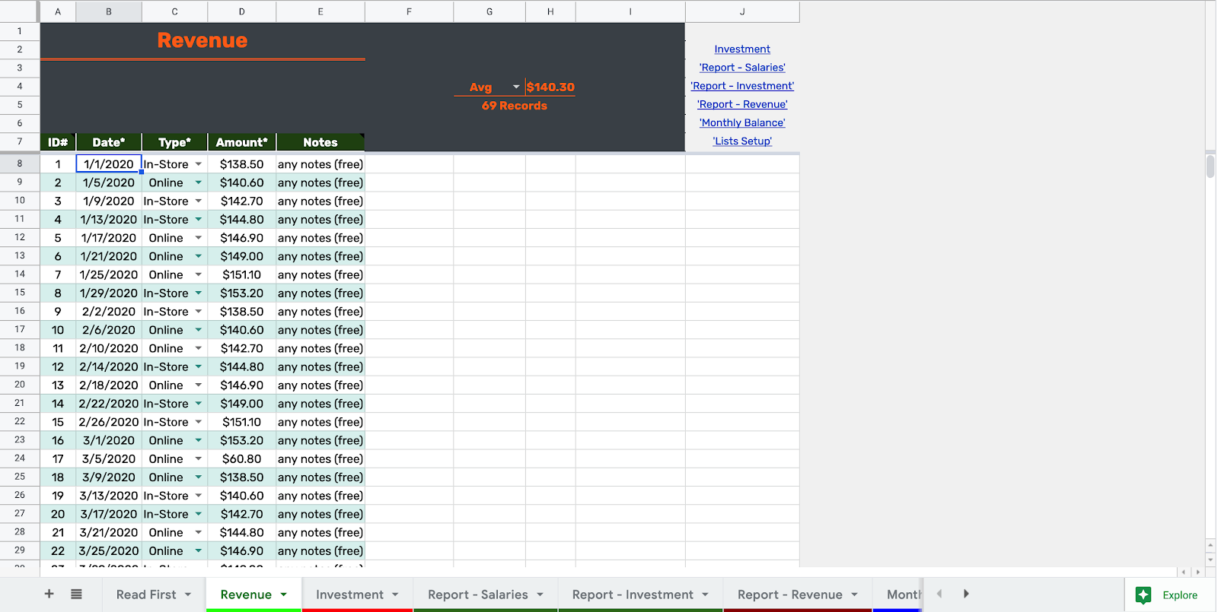Viewport: 1218px width, 612px height.
Task: Open Type dropdown for 1/5/2020 row
Action: pyautogui.click(x=199, y=182)
